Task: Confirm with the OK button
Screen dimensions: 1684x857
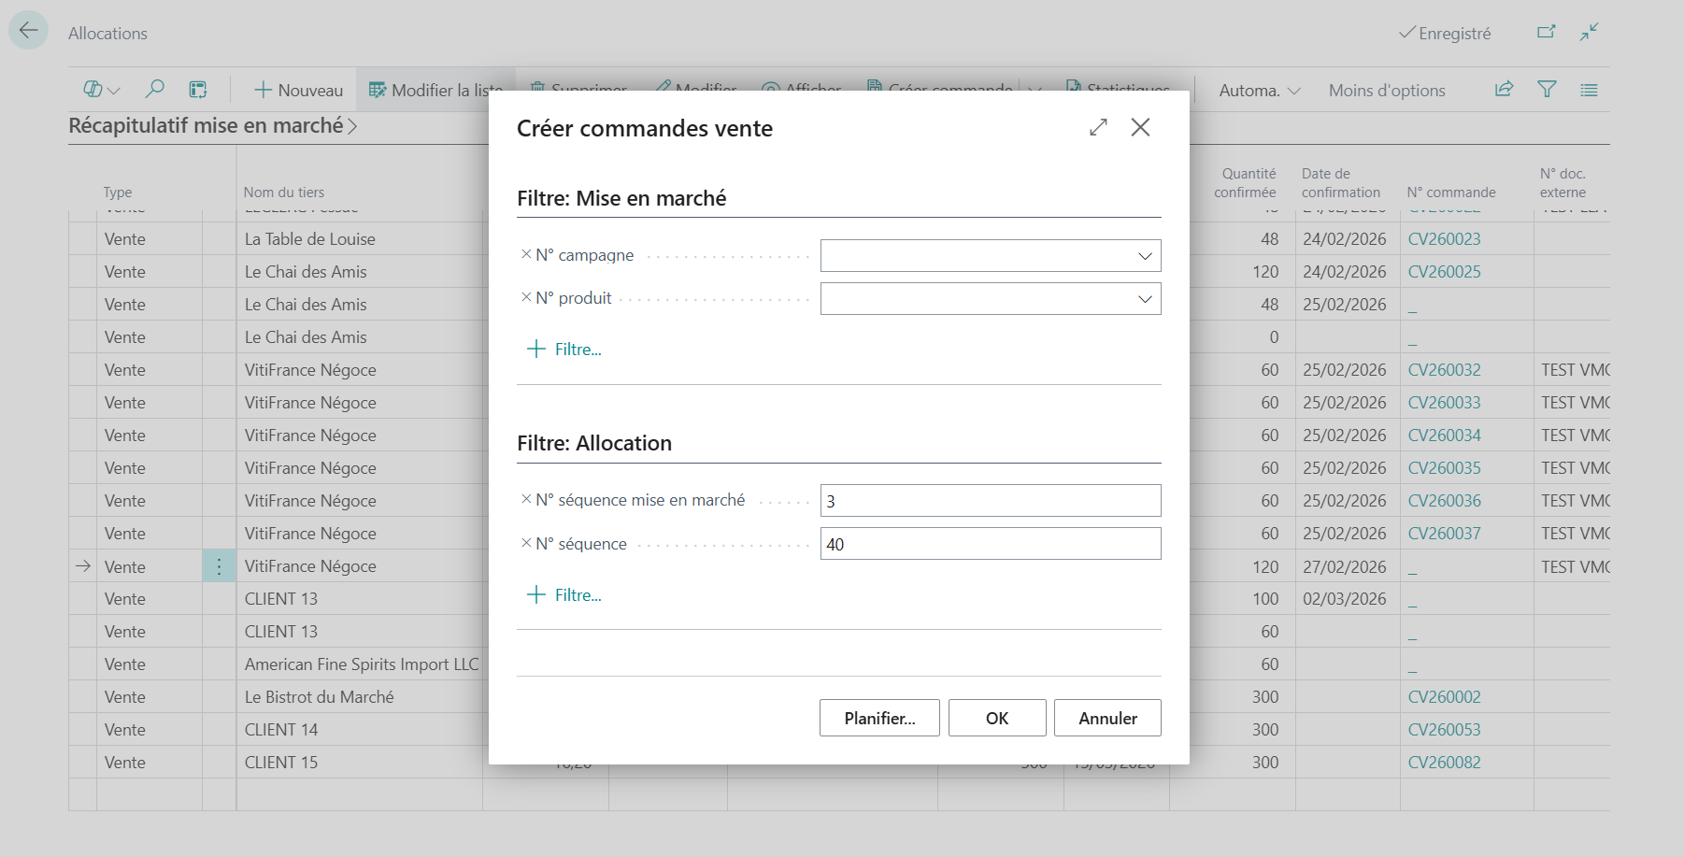Action: [997, 718]
